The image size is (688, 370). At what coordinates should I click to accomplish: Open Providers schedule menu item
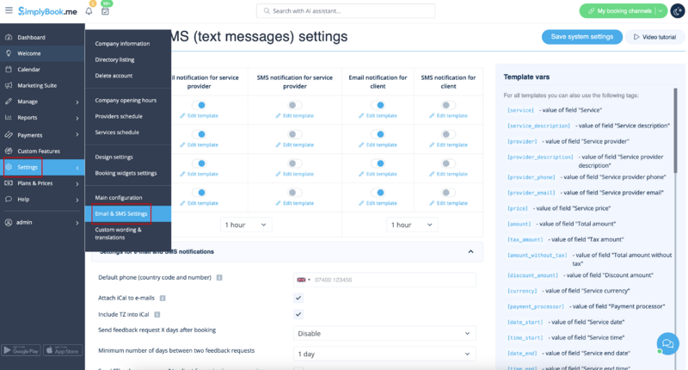[119, 116]
